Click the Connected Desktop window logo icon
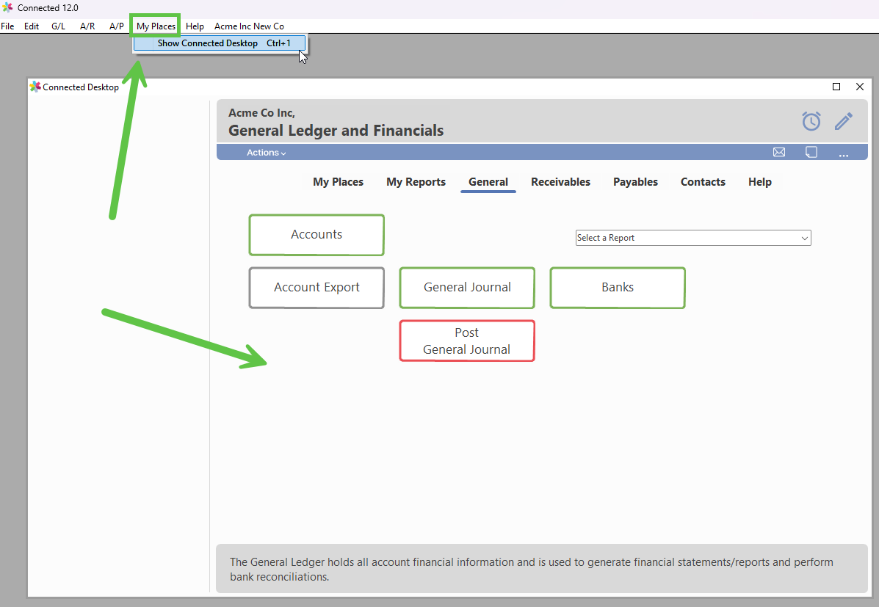The image size is (879, 607). click(x=35, y=87)
